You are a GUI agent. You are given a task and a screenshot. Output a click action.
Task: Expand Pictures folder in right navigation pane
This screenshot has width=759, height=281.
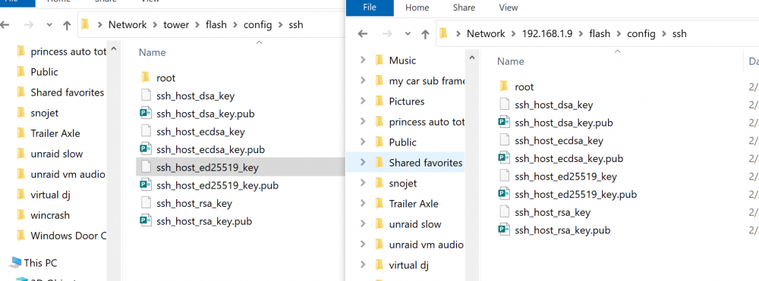(363, 101)
